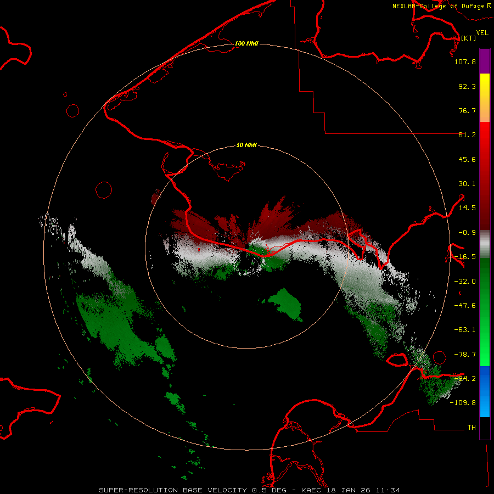Click the 14.5 value on velocity scale
The image size is (494, 494).
[x=467, y=208]
